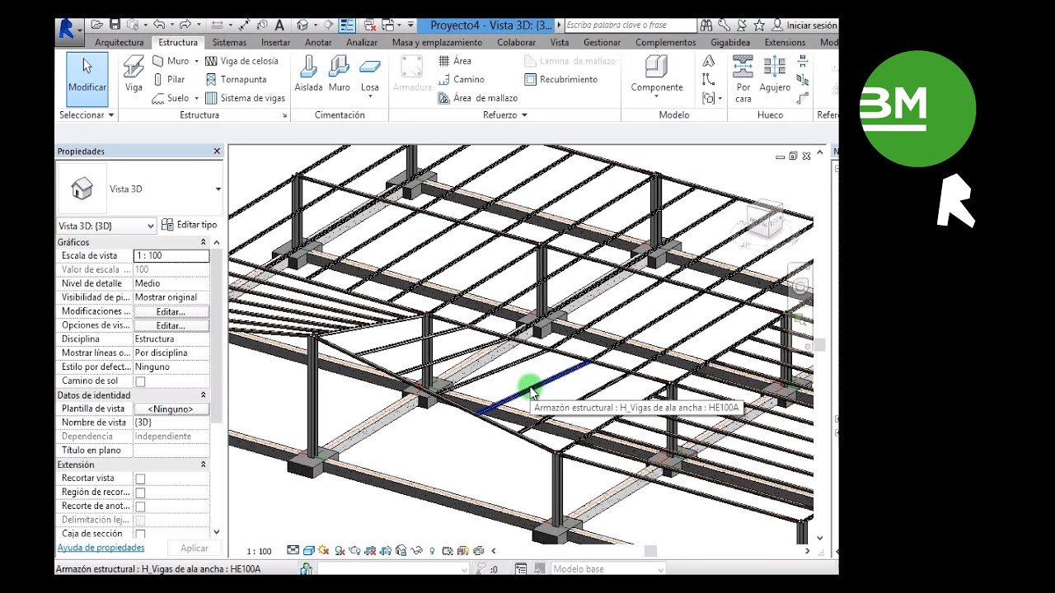Viewport: 1055px width, 593px height.
Task: Open the Insertar ribbon tab
Action: pyautogui.click(x=275, y=42)
